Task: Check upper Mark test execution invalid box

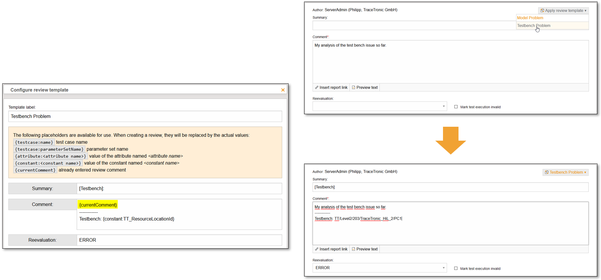Action: tap(456, 107)
